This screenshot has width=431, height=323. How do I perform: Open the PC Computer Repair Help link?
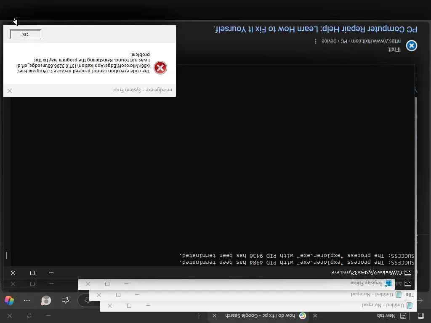pyautogui.click(x=315, y=29)
